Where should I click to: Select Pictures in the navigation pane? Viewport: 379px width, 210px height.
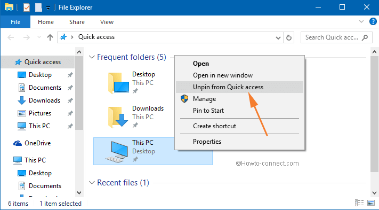click(40, 113)
